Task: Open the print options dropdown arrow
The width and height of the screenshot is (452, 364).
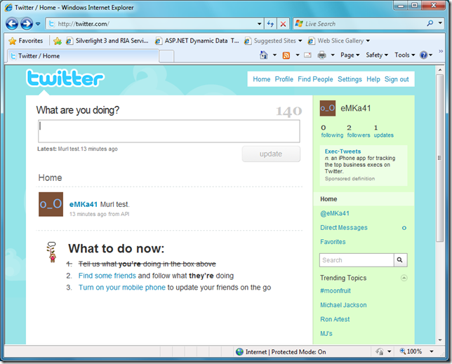Action: (x=333, y=55)
